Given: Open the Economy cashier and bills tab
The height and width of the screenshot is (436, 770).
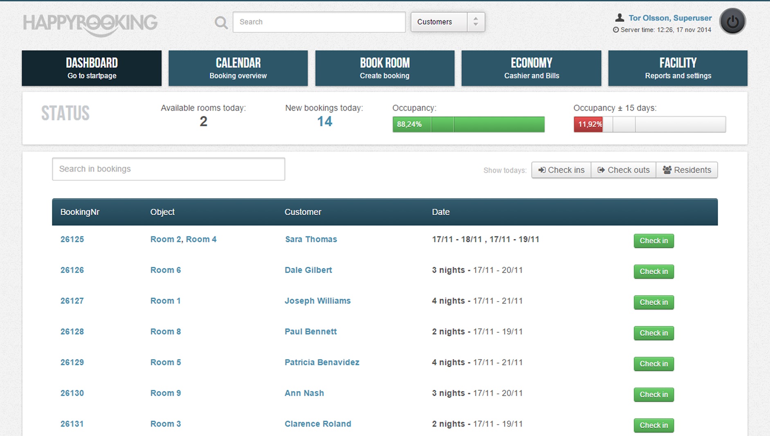Looking at the screenshot, I should point(532,68).
